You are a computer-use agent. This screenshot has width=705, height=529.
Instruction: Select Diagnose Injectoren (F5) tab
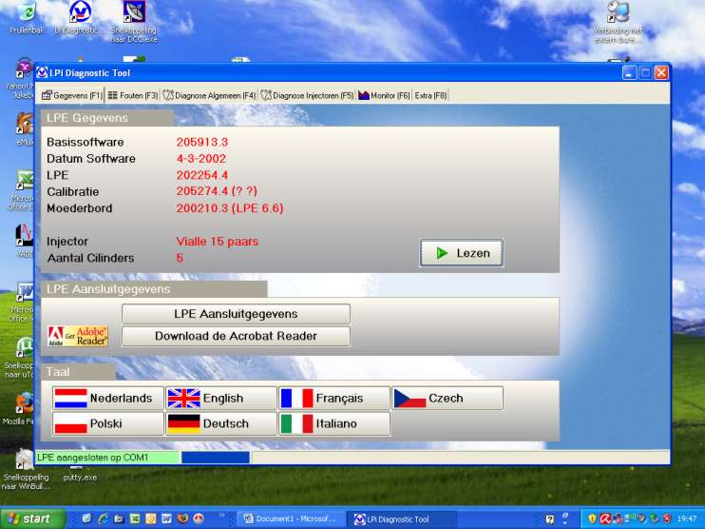pos(308,95)
